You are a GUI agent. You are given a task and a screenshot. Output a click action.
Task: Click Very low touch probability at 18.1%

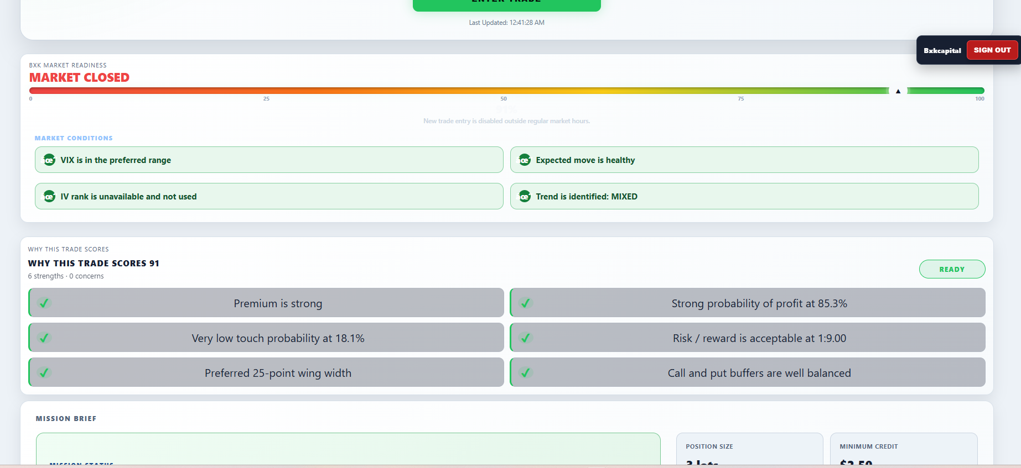click(266, 337)
